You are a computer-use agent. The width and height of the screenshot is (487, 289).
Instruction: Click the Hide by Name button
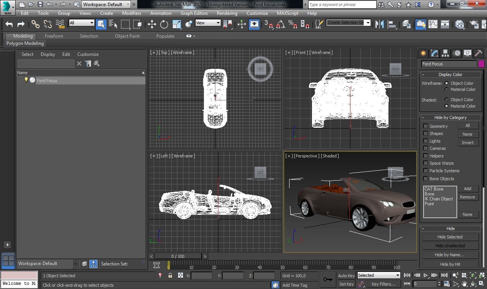tap(450, 255)
